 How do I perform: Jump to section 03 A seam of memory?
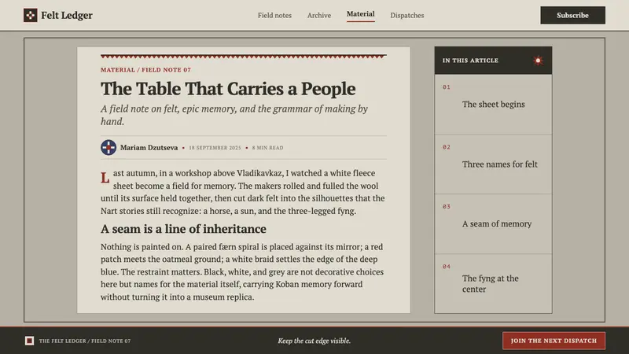click(x=493, y=224)
